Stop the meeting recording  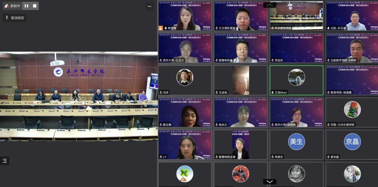(35, 6)
